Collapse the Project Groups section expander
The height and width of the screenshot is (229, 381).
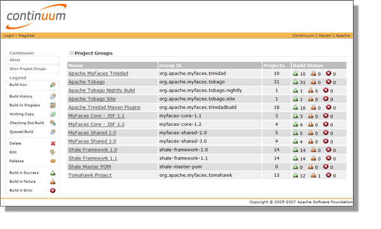pyautogui.click(x=71, y=53)
